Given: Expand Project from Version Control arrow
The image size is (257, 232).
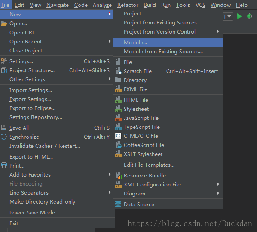Looking at the screenshot, I should [x=218, y=31].
